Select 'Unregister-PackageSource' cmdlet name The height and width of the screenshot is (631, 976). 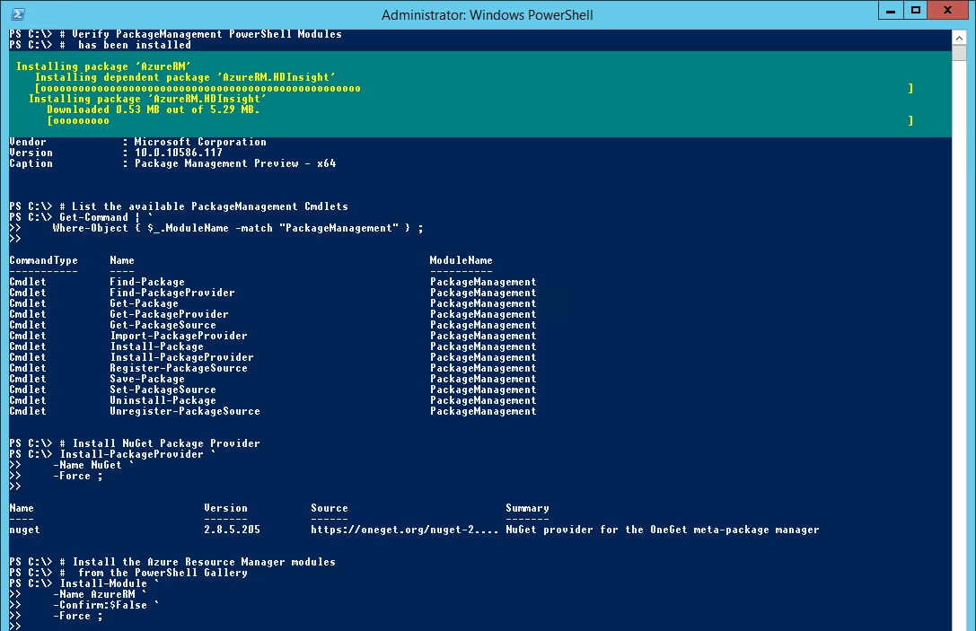(185, 411)
